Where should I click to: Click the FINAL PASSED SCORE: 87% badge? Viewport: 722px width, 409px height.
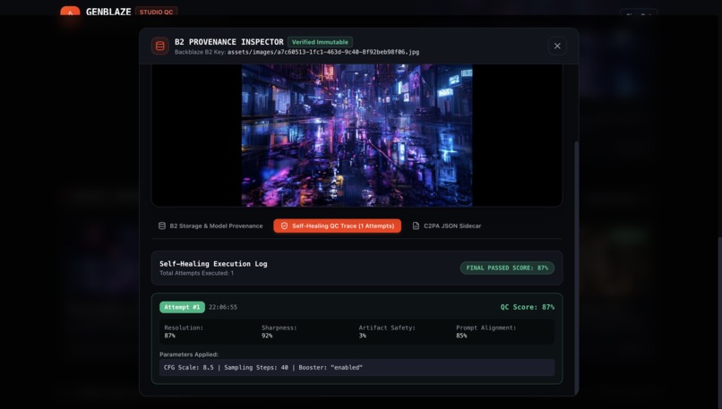pos(507,268)
